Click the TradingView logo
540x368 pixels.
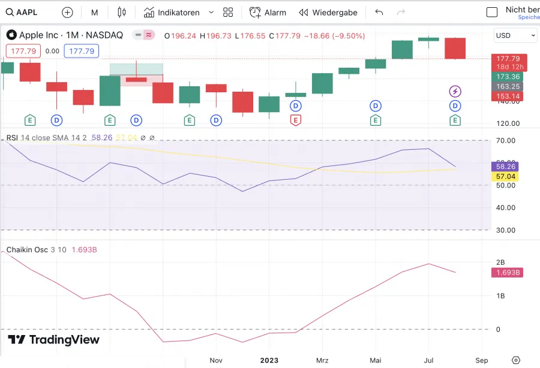click(53, 340)
